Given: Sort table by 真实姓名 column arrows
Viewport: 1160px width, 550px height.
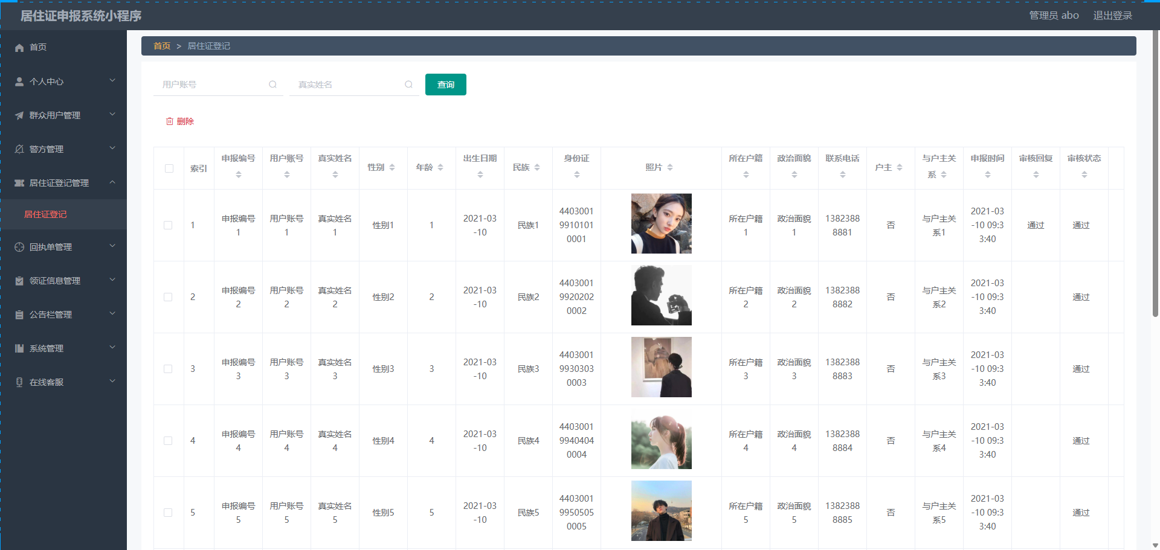Looking at the screenshot, I should tap(335, 174).
